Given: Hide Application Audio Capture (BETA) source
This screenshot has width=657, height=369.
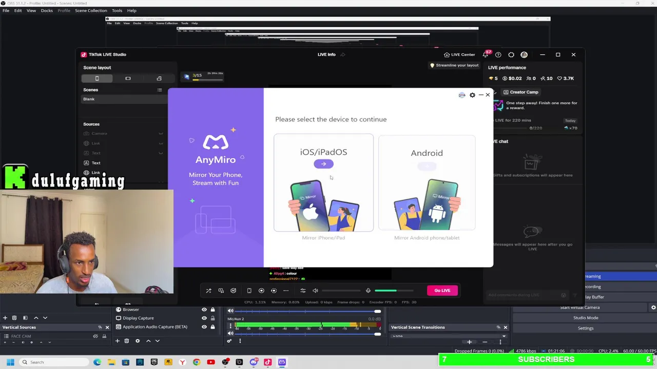Looking at the screenshot, I should point(204,327).
